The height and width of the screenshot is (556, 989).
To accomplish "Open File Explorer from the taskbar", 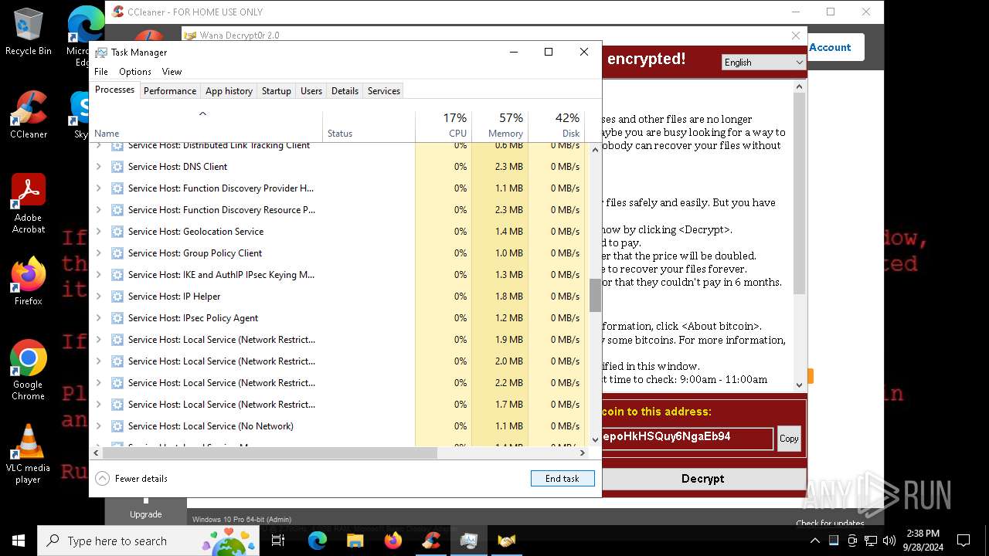I will pyautogui.click(x=355, y=541).
